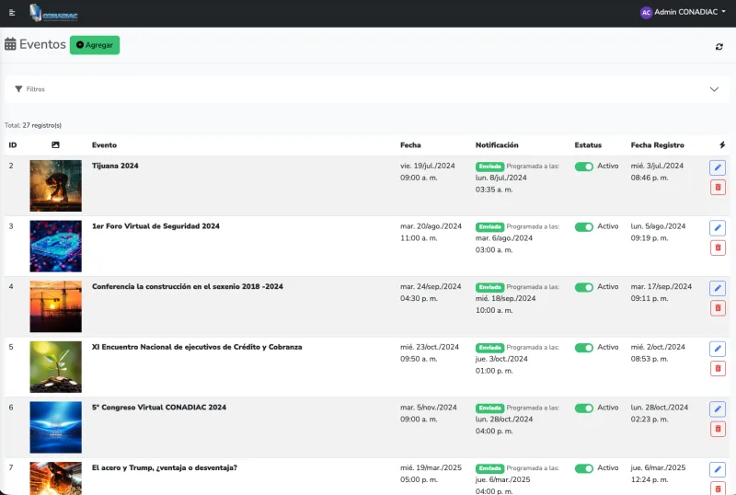This screenshot has height=495, width=736.
Task: Expand the Filtros panel chevron
Action: (x=714, y=89)
